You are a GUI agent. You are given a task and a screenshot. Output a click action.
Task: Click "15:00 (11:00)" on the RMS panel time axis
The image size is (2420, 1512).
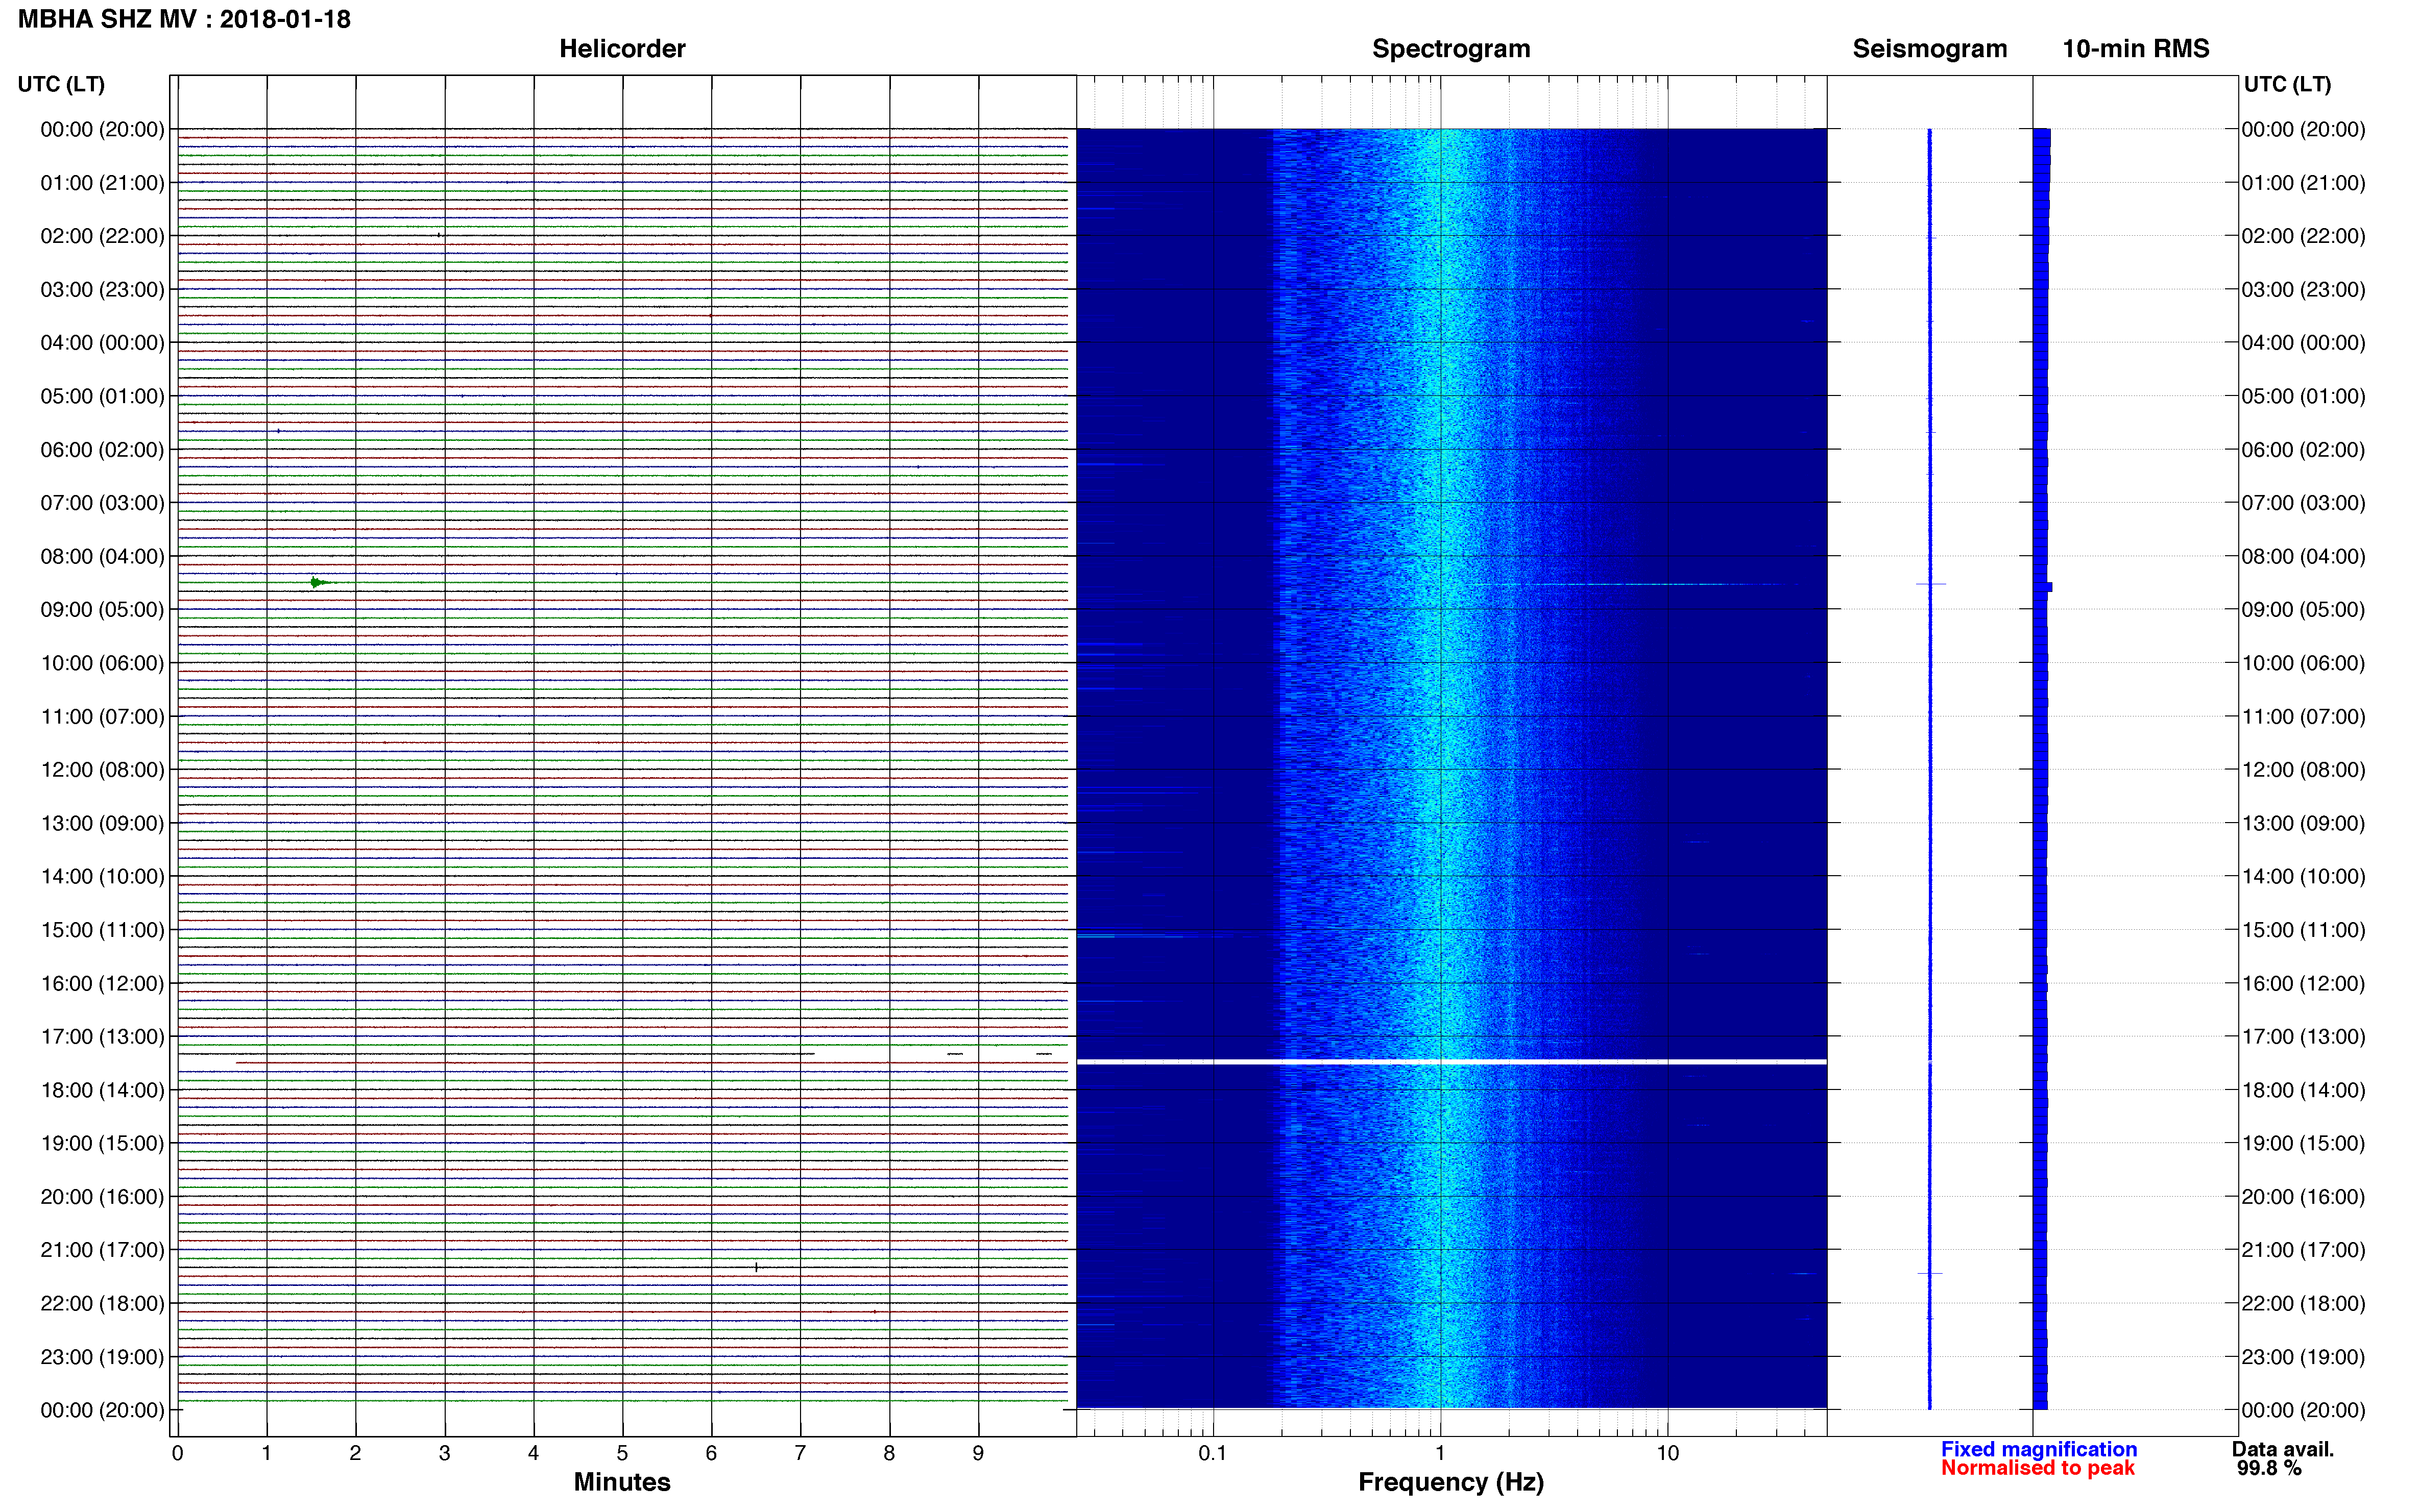(2303, 930)
